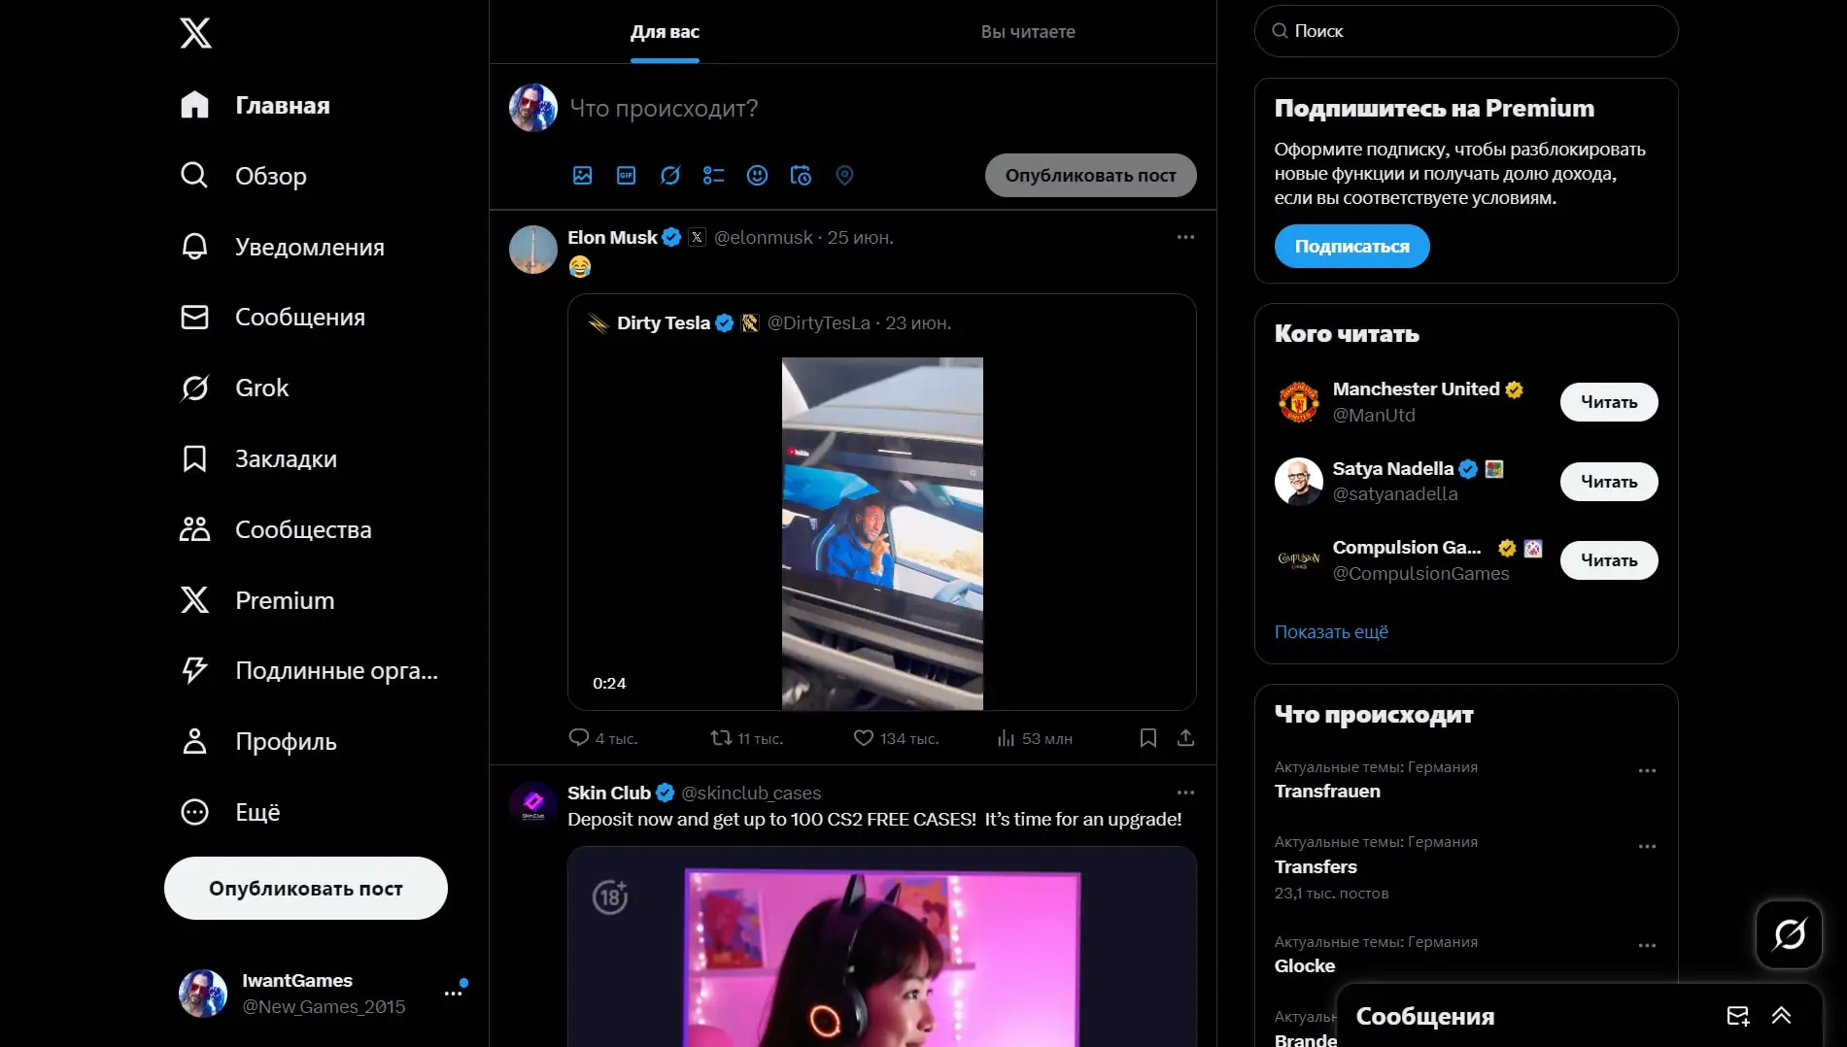Go to Главная home page

[x=256, y=105]
